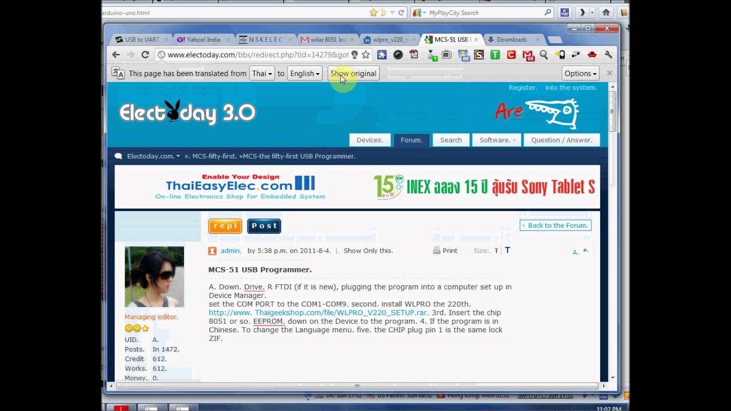The height and width of the screenshot is (411, 731).
Task: Click the red car extension icon
Action: (x=592, y=55)
